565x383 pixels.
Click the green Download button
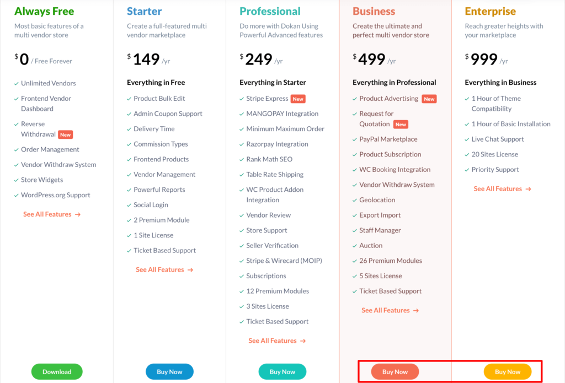click(x=57, y=372)
